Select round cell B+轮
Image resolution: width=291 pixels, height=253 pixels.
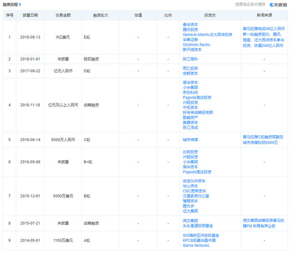point(88,162)
